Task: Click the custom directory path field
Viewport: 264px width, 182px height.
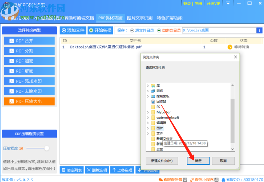Action: 219,30
